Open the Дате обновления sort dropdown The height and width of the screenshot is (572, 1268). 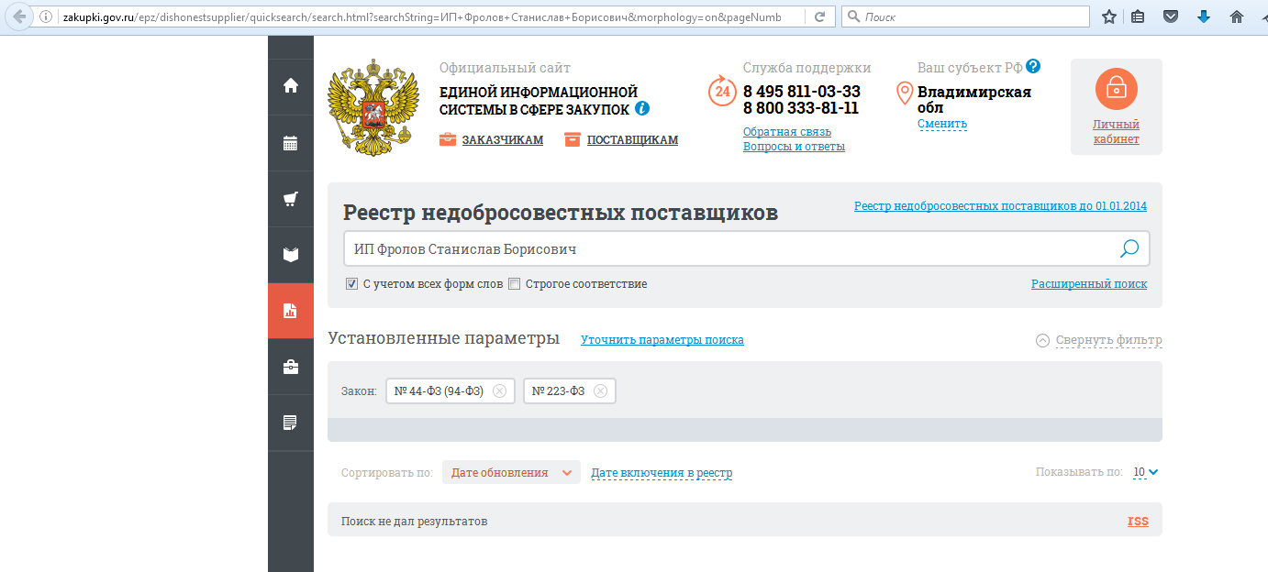click(x=511, y=473)
